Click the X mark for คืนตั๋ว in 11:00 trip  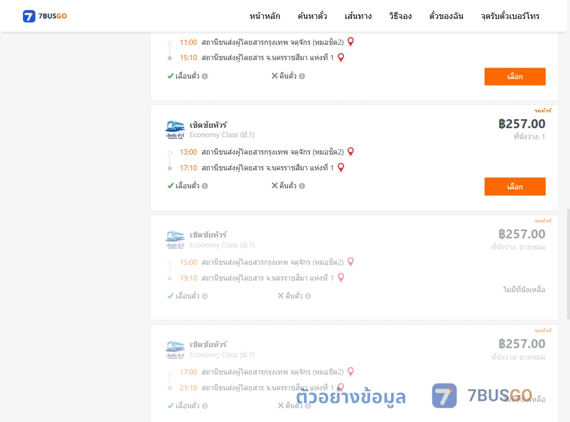click(275, 76)
